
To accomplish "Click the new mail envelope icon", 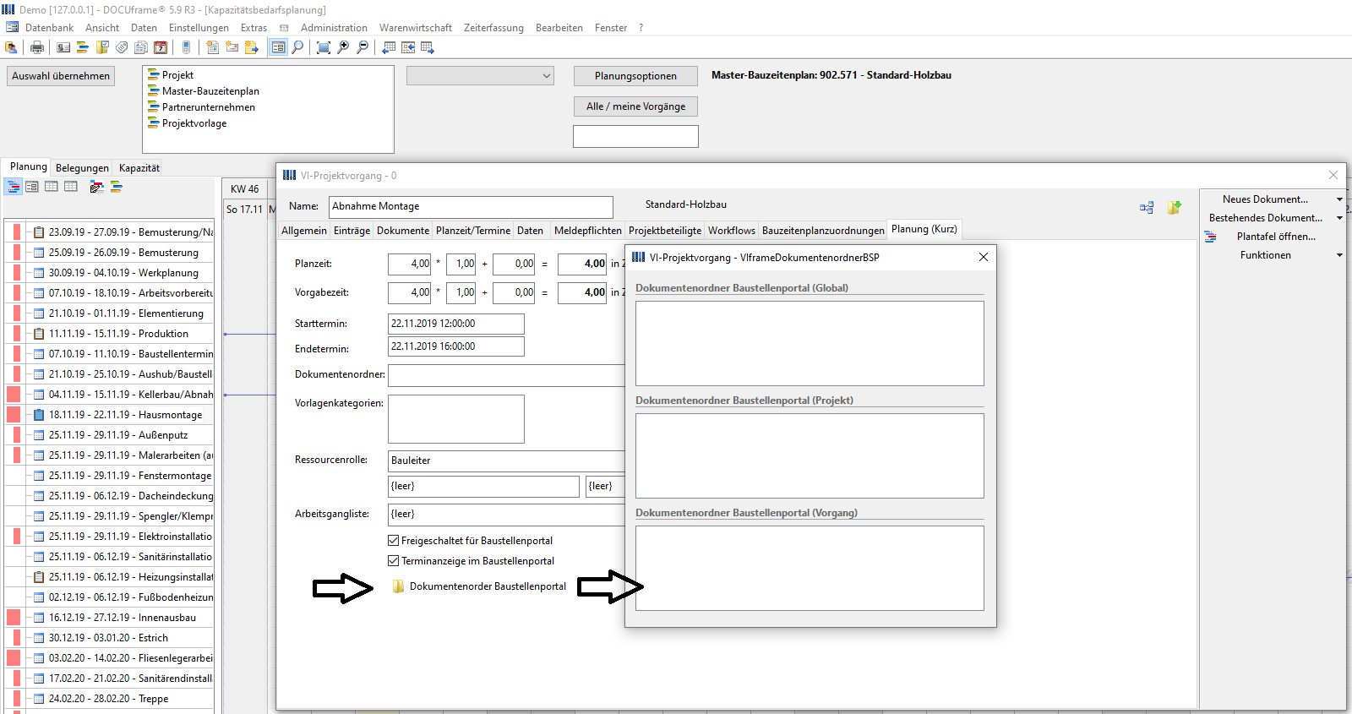I will point(232,47).
